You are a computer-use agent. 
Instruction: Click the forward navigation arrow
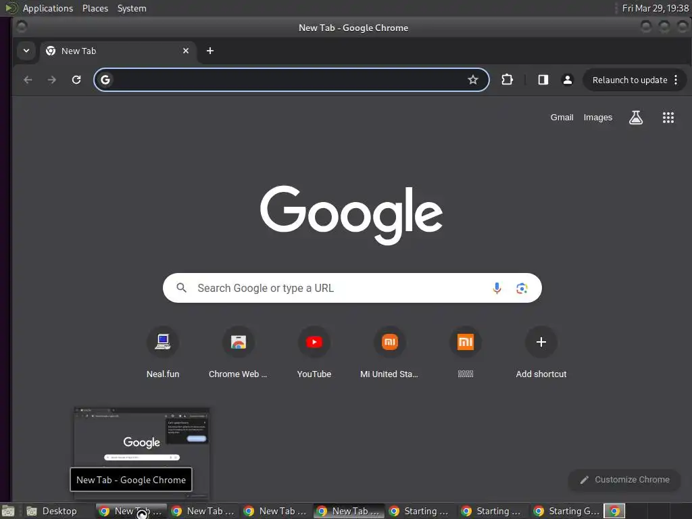click(x=51, y=80)
